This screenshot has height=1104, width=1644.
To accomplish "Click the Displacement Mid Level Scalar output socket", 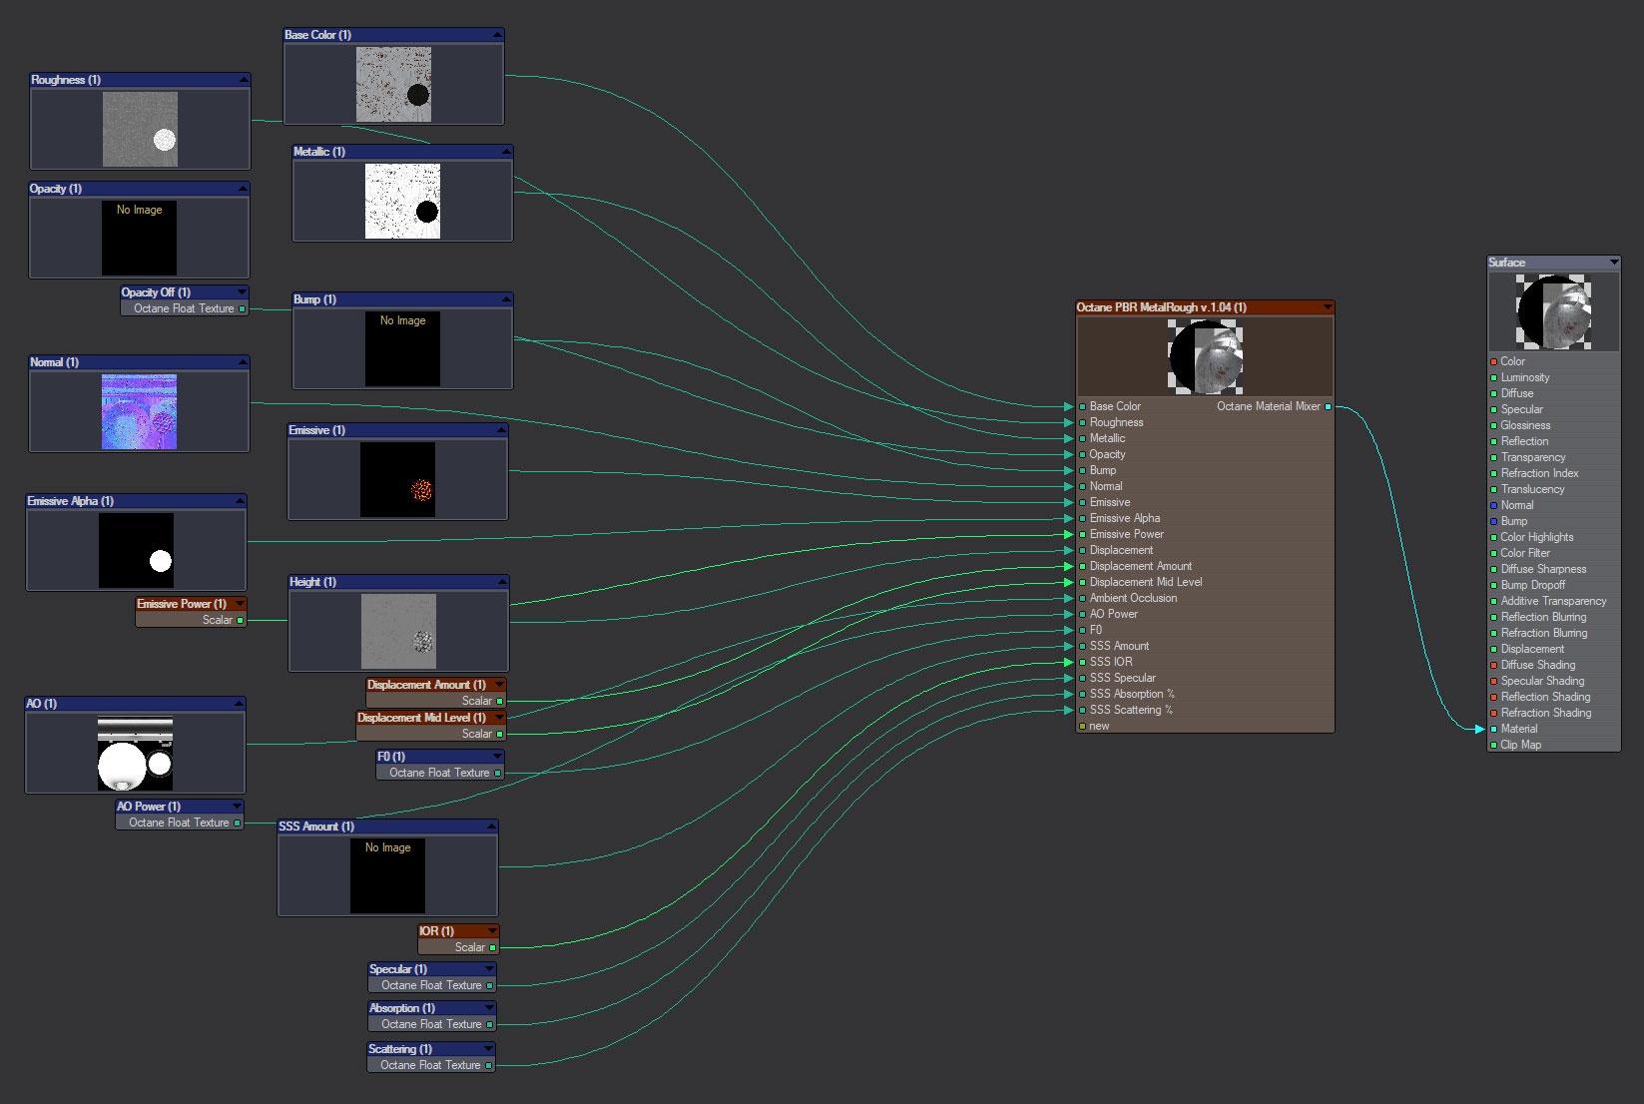I will click(x=500, y=735).
